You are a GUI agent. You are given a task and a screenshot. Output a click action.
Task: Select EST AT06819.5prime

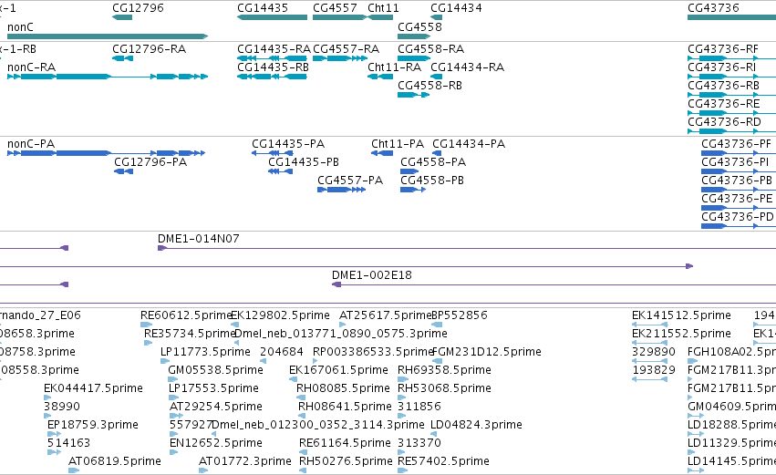coord(74,471)
